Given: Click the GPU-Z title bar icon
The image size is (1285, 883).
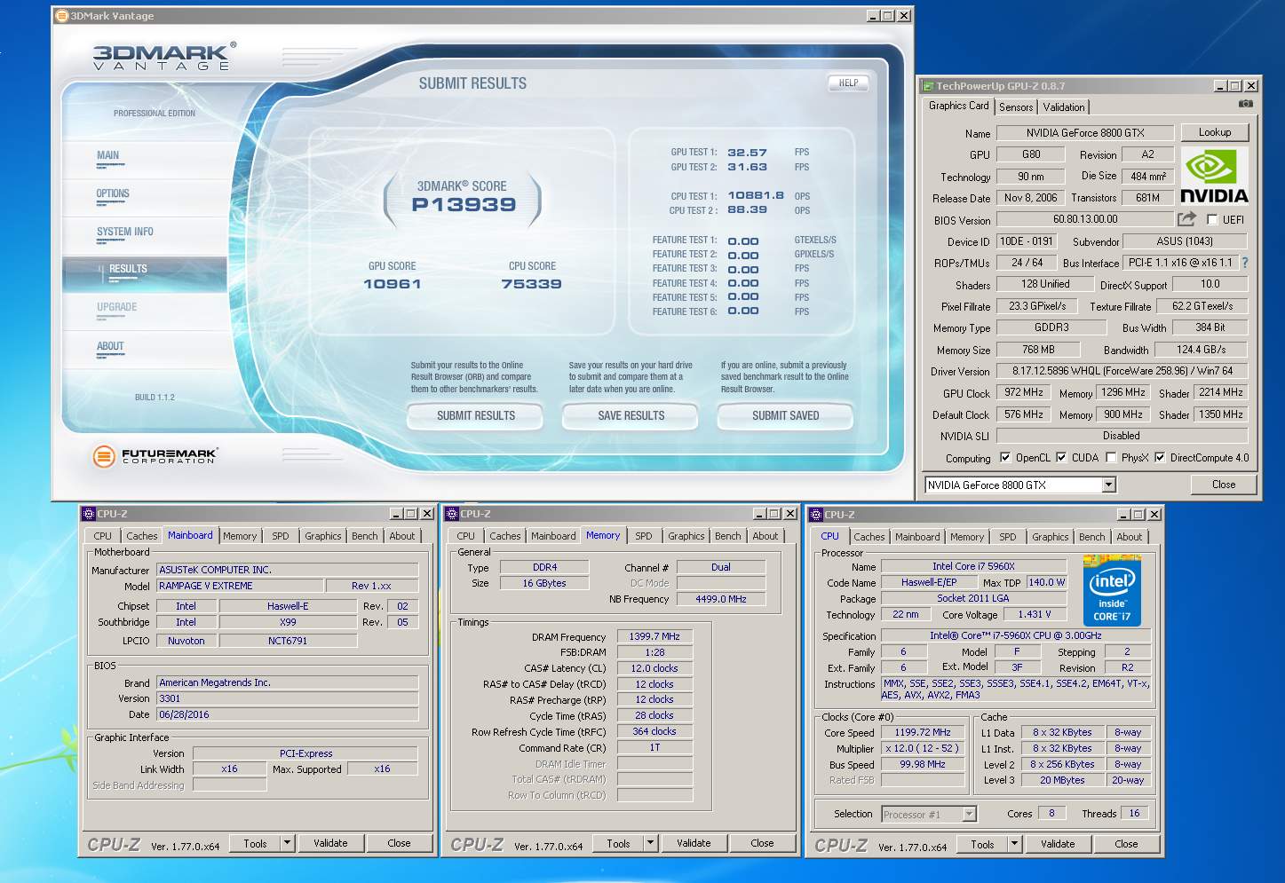Looking at the screenshot, I should pyautogui.click(x=928, y=86).
